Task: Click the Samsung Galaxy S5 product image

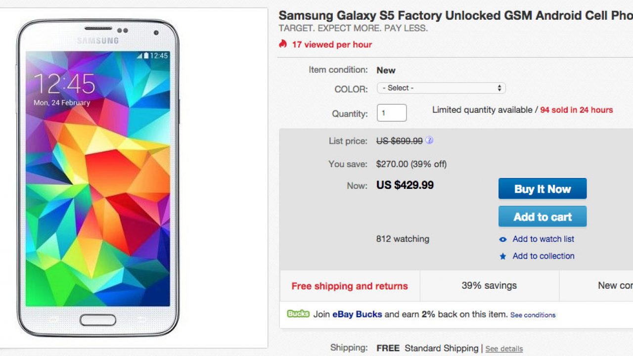Action: (98, 178)
